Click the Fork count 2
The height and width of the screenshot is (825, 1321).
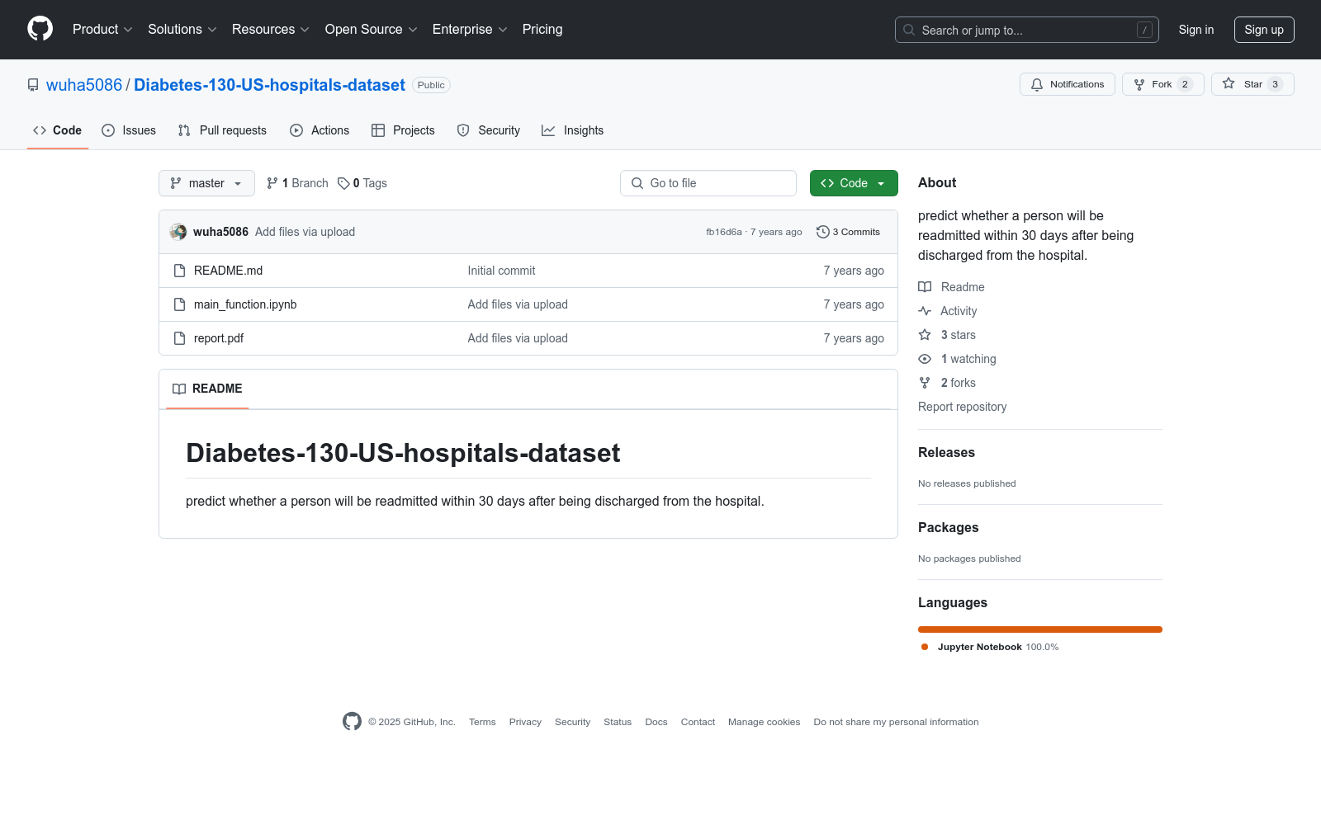1185,84
